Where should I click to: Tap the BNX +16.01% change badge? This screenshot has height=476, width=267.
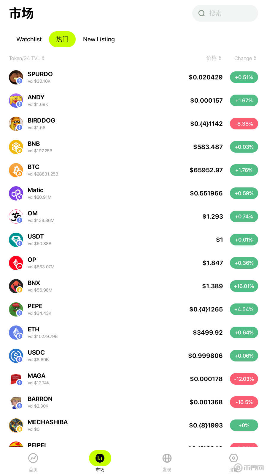click(244, 286)
